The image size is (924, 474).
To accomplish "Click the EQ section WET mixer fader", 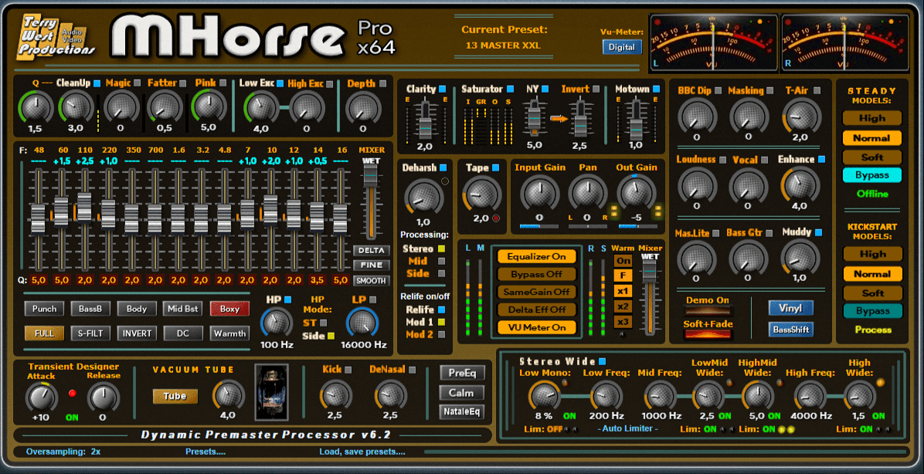I will 370,177.
